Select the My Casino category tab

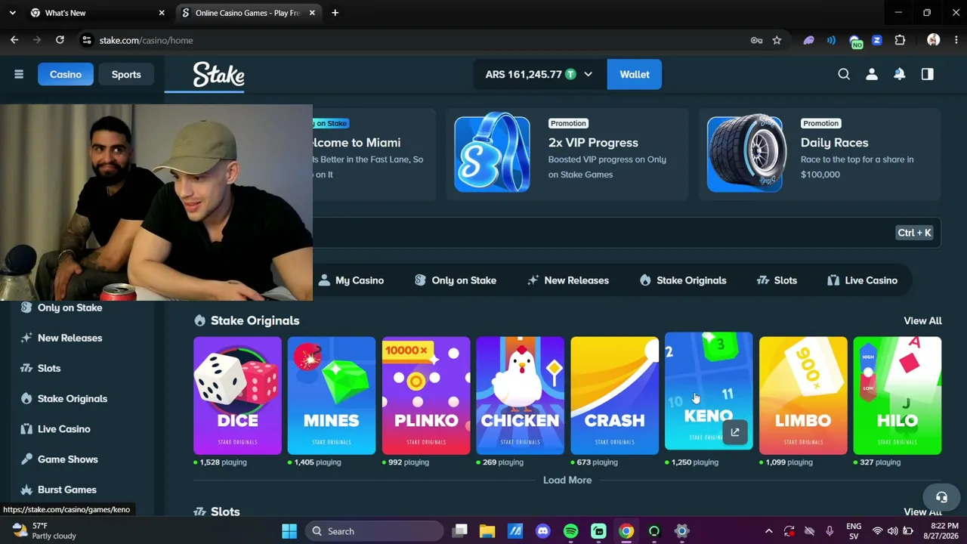click(351, 280)
